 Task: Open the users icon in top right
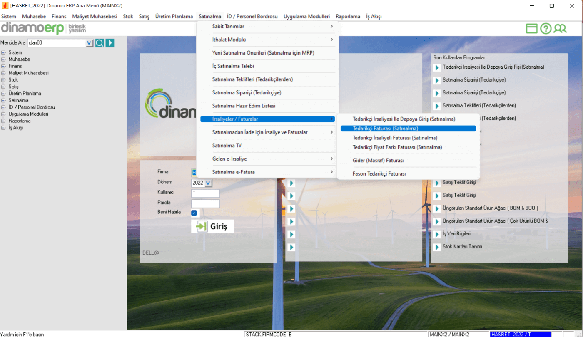(560, 28)
